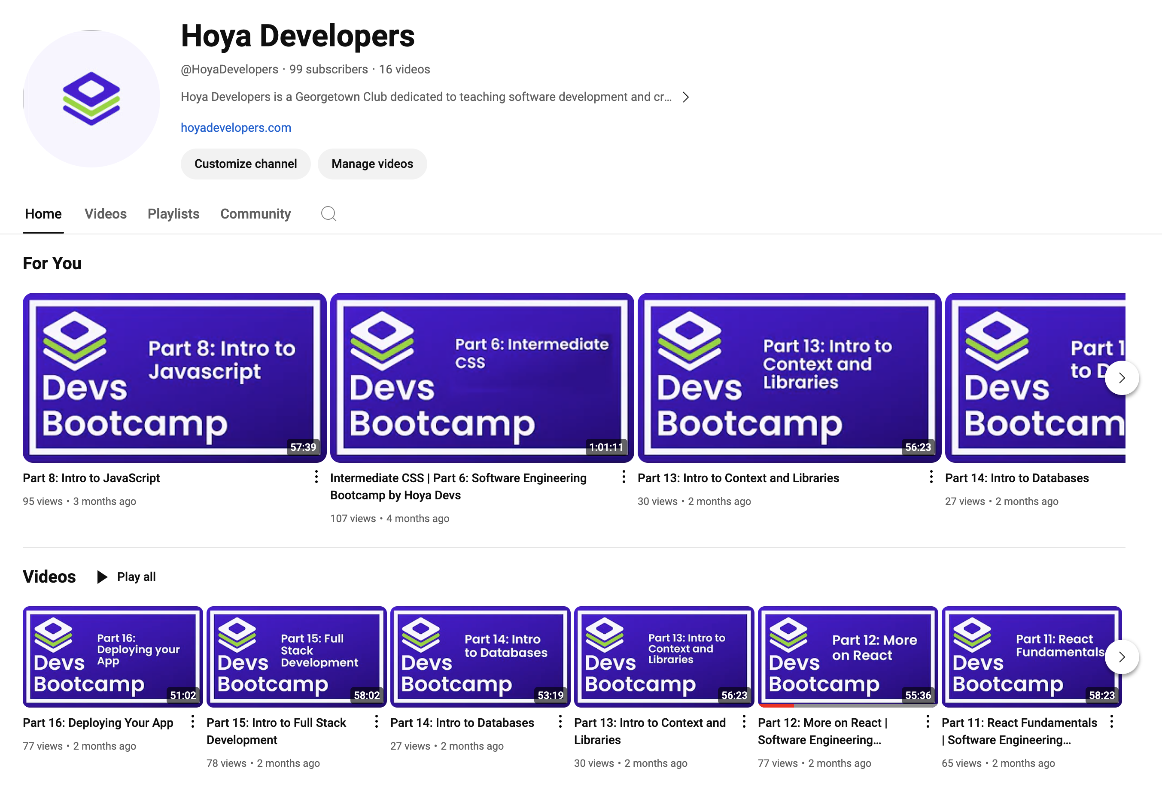Click the Play all triangle icon
The width and height of the screenshot is (1162, 790).
[102, 577]
